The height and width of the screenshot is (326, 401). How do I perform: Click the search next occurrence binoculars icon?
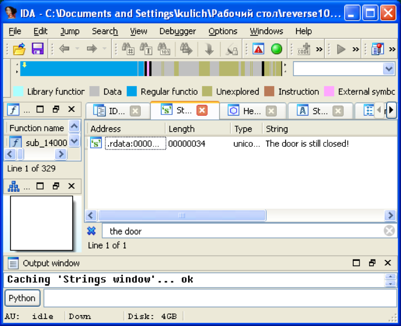coord(186,49)
